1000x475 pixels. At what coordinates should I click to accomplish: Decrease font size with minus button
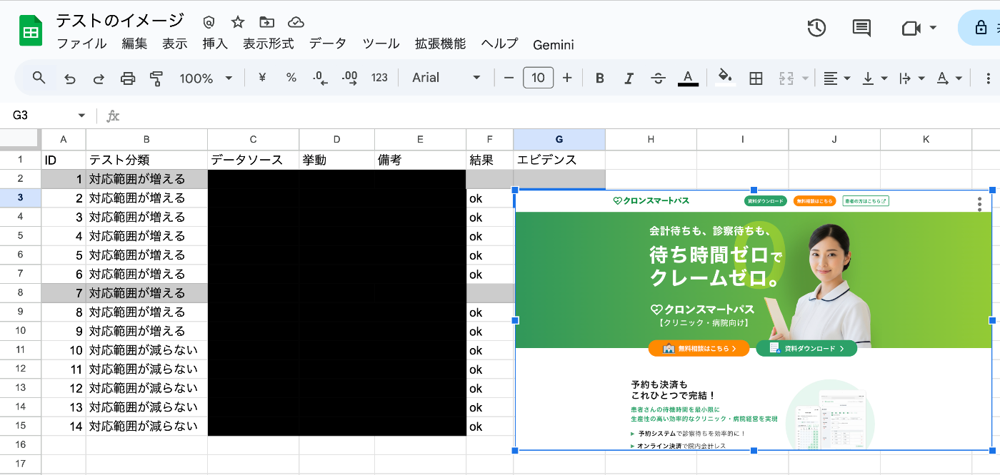509,78
